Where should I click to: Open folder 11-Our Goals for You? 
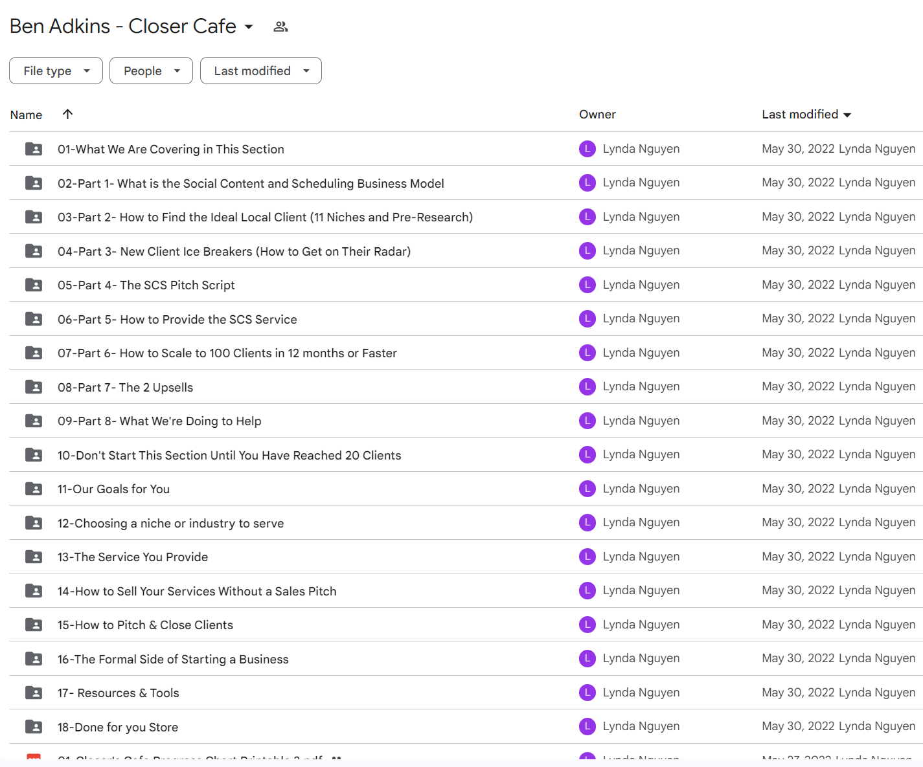(x=113, y=489)
